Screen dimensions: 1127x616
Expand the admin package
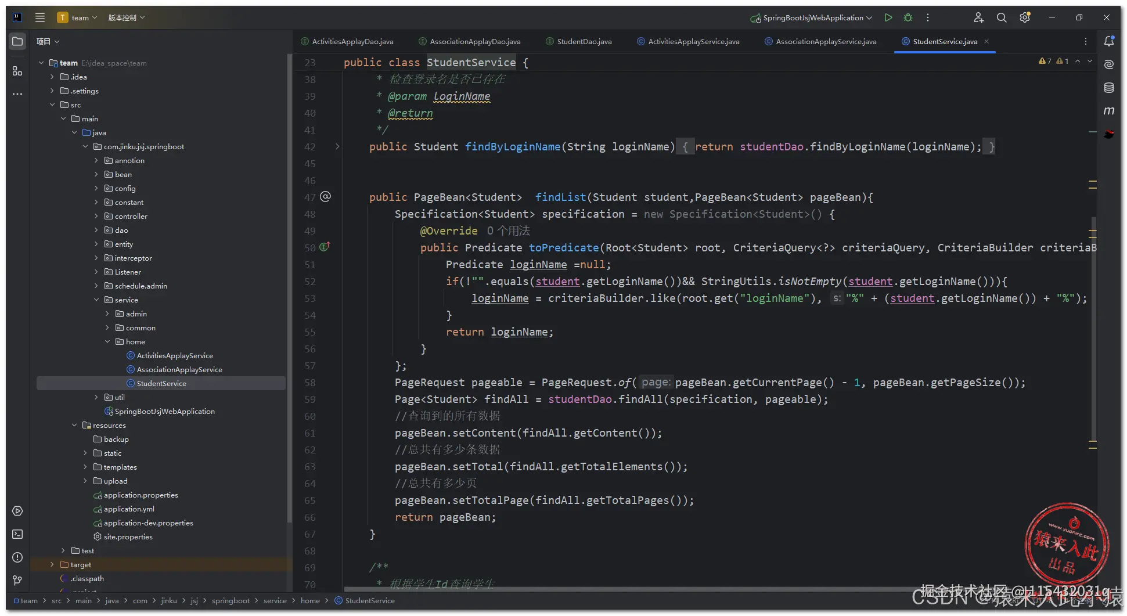pos(107,314)
